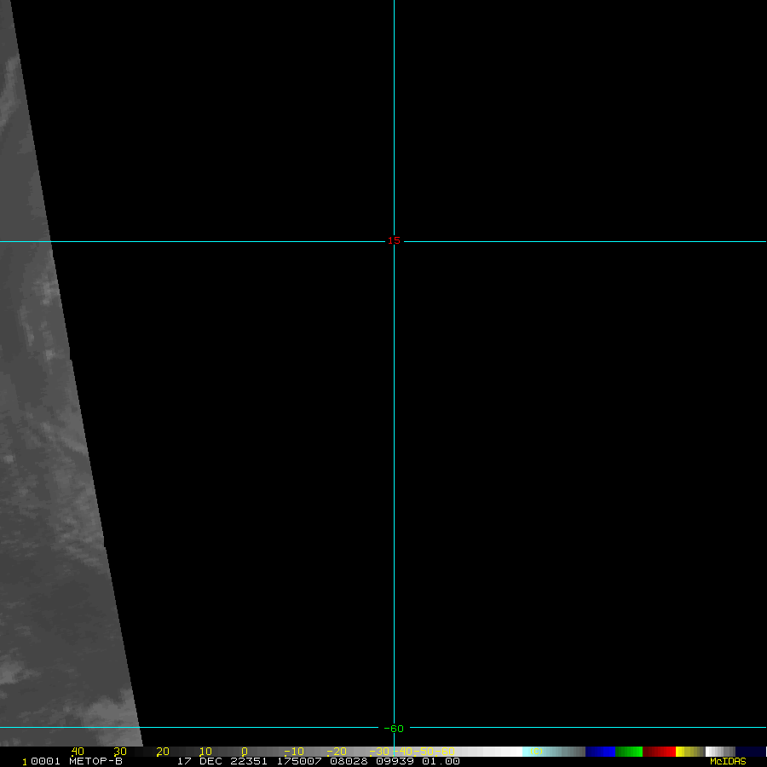Click the 10 temperature scale label
Viewport: 767px width, 767px height.
tap(205, 752)
